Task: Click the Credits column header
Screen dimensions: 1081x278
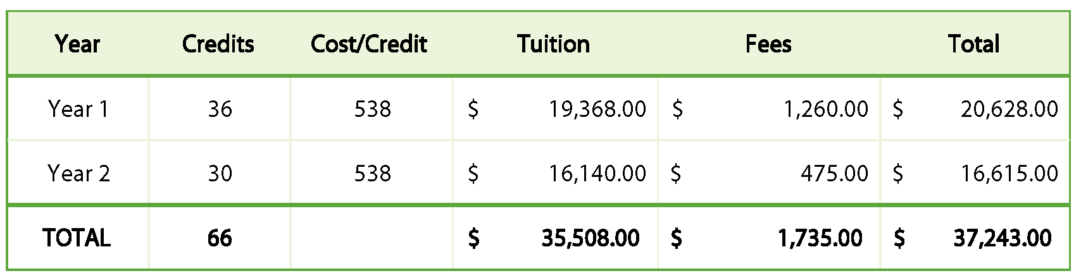Action: coord(218,44)
